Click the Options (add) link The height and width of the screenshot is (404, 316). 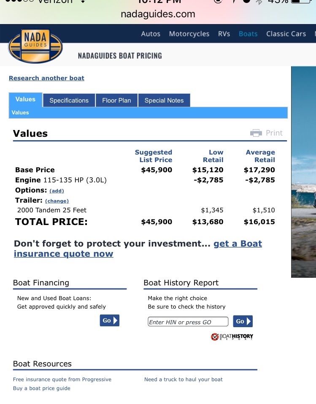pyautogui.click(x=57, y=191)
